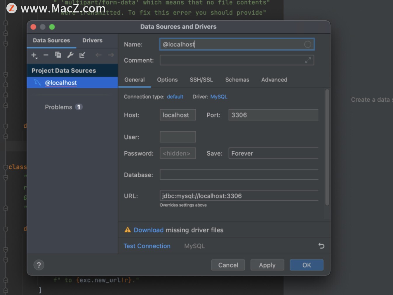Click the green zoom window button
The width and height of the screenshot is (393, 295).
tap(52, 27)
